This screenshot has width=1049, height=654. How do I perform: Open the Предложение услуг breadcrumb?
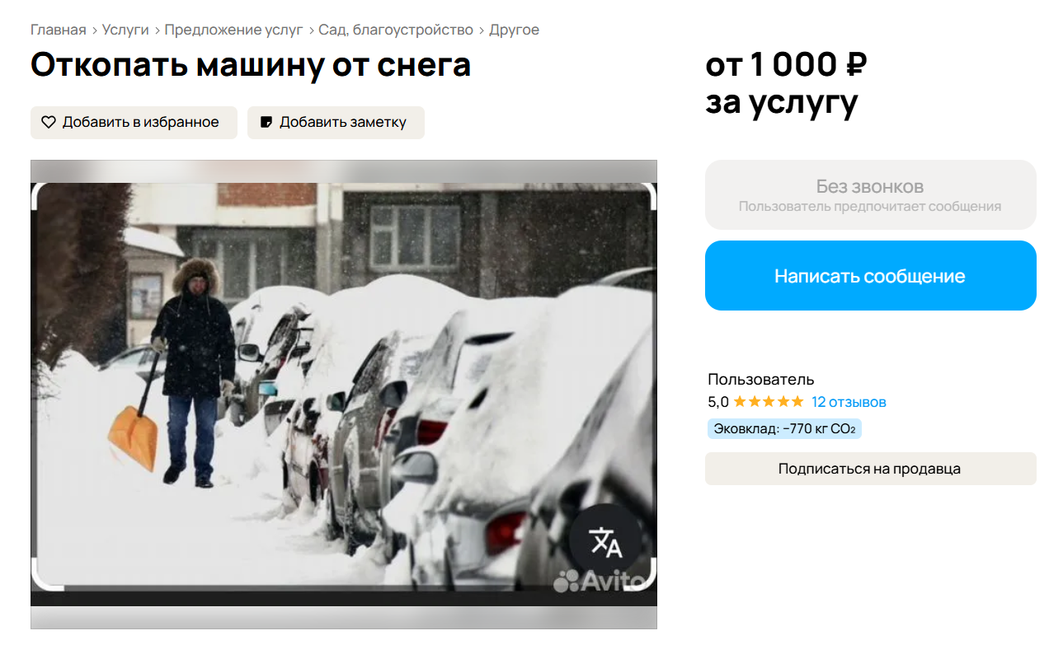234,30
